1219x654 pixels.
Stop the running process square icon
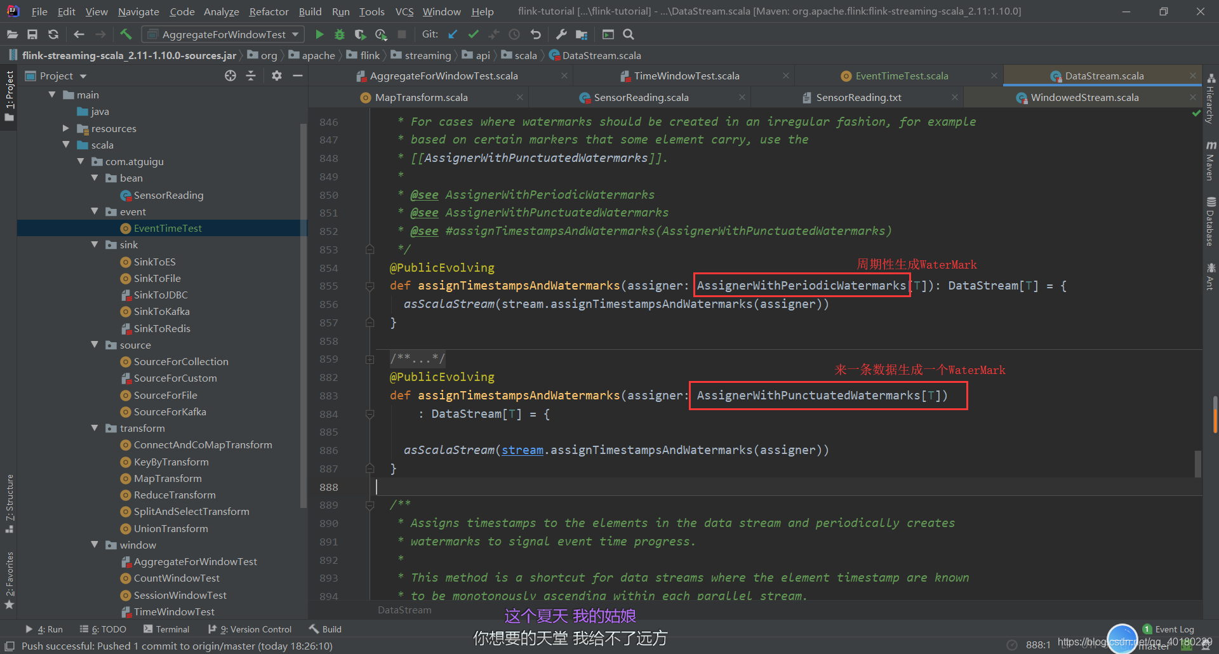(401, 34)
